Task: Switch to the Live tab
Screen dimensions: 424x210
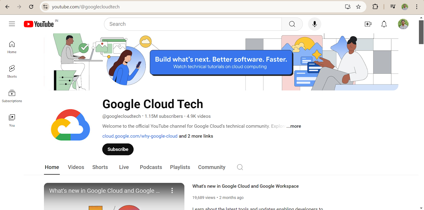Action: point(124,167)
